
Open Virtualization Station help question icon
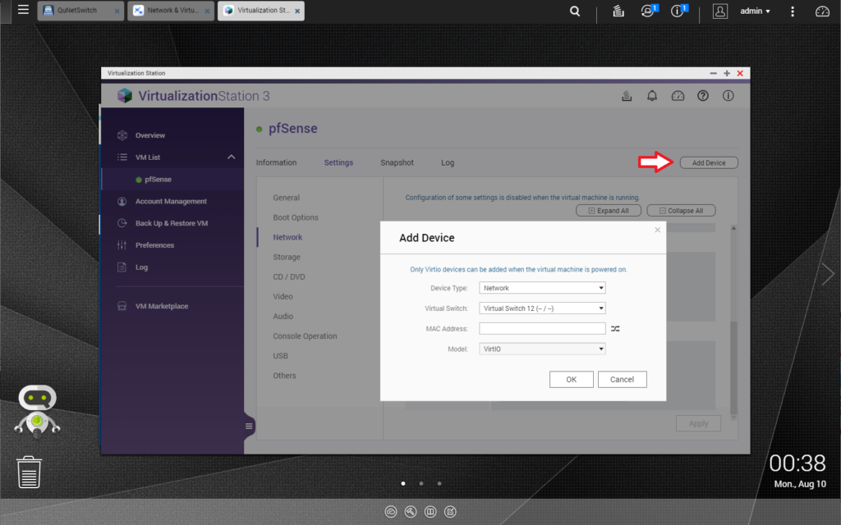(x=703, y=96)
